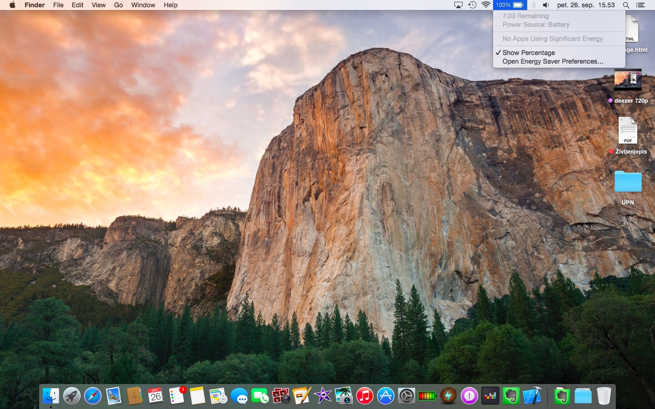655x409 pixels.
Task: Open System Preferences gear icon
Action: (x=407, y=396)
